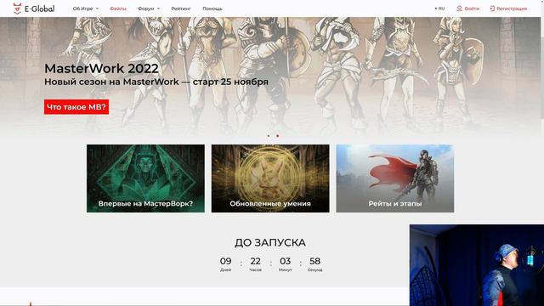
Task: Expand the Форум dropdown menu
Action: [x=149, y=8]
